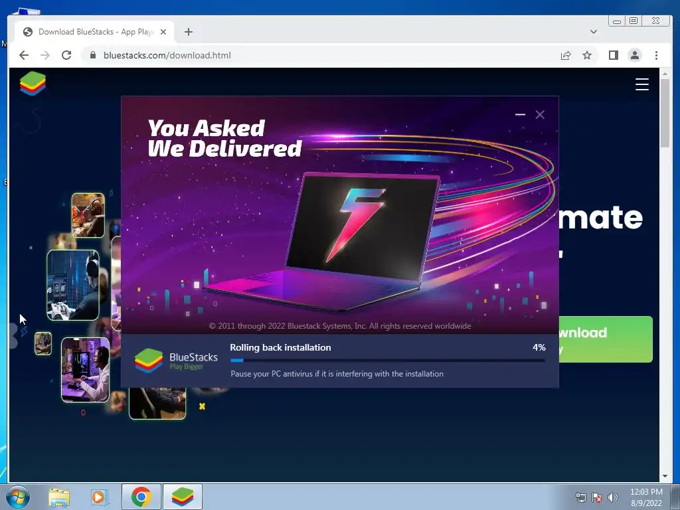
Task: Close the Download BlueStacks tab
Action: click(x=163, y=32)
